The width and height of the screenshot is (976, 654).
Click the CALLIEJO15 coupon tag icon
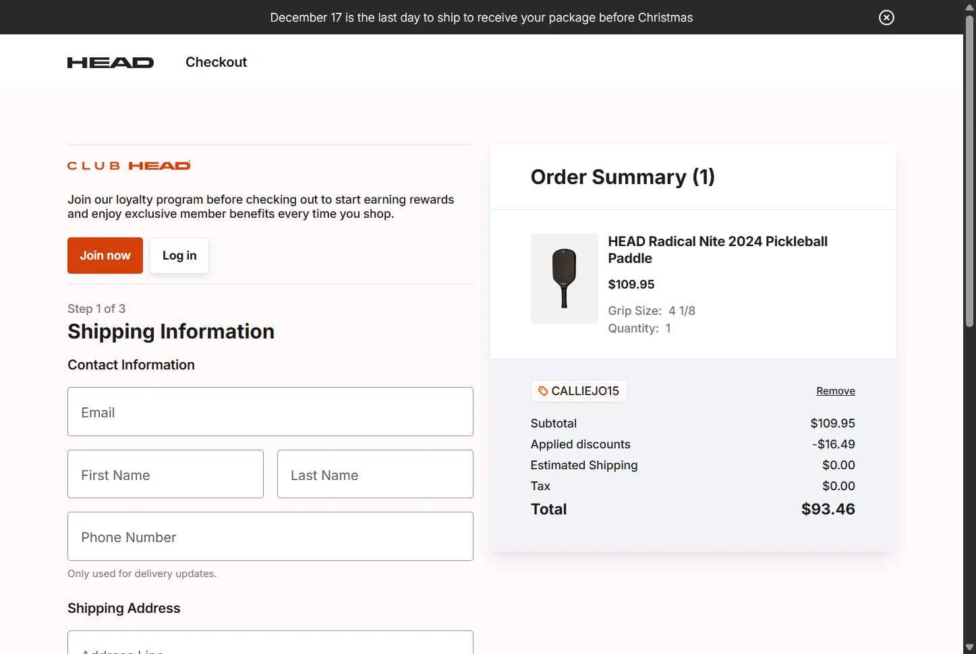pos(543,391)
